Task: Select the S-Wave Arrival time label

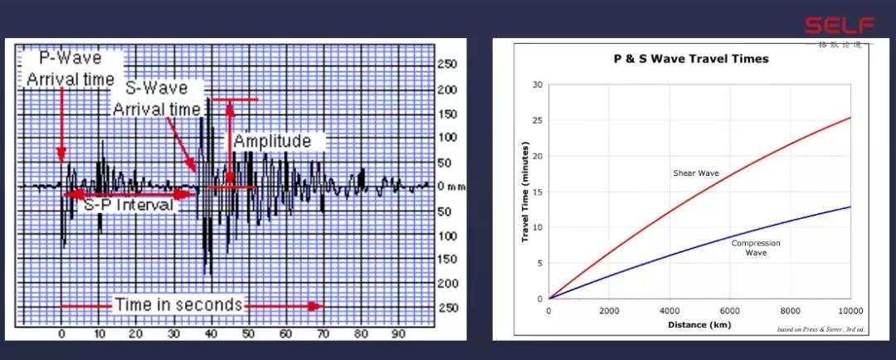Action: pyautogui.click(x=158, y=98)
